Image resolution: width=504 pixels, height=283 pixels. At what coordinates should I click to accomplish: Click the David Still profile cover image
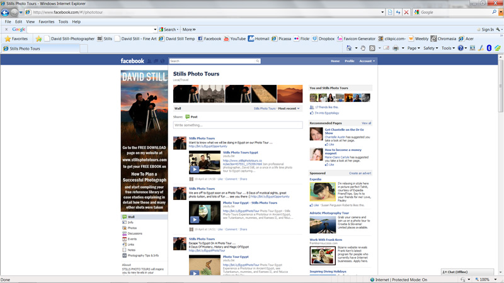(x=144, y=141)
